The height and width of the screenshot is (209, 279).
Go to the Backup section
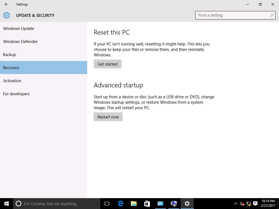tap(44, 54)
